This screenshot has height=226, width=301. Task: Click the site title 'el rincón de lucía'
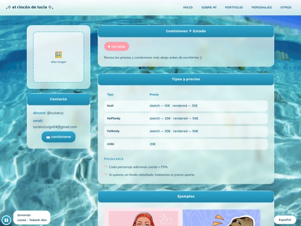[x=30, y=7]
